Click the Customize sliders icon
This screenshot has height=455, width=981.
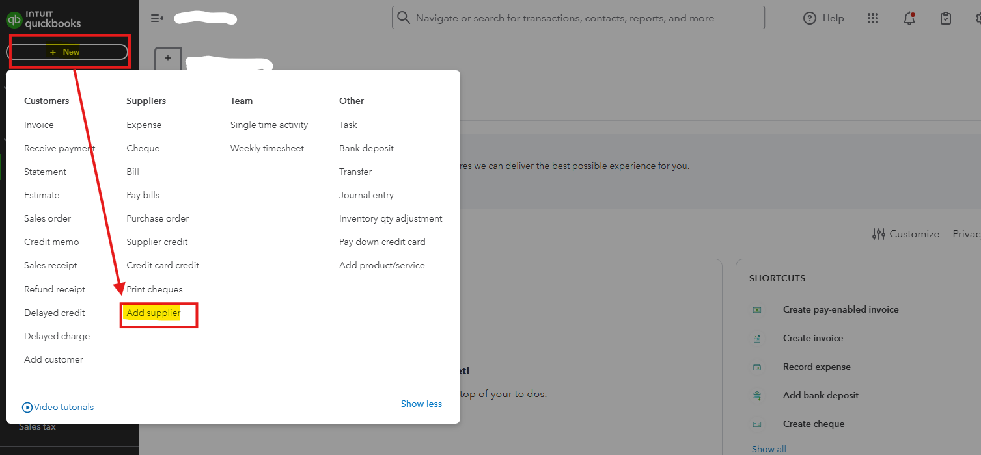[x=879, y=234]
